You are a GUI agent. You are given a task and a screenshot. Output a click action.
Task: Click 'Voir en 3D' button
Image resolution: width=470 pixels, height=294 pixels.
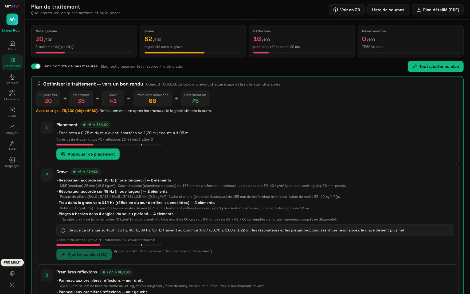click(346, 10)
